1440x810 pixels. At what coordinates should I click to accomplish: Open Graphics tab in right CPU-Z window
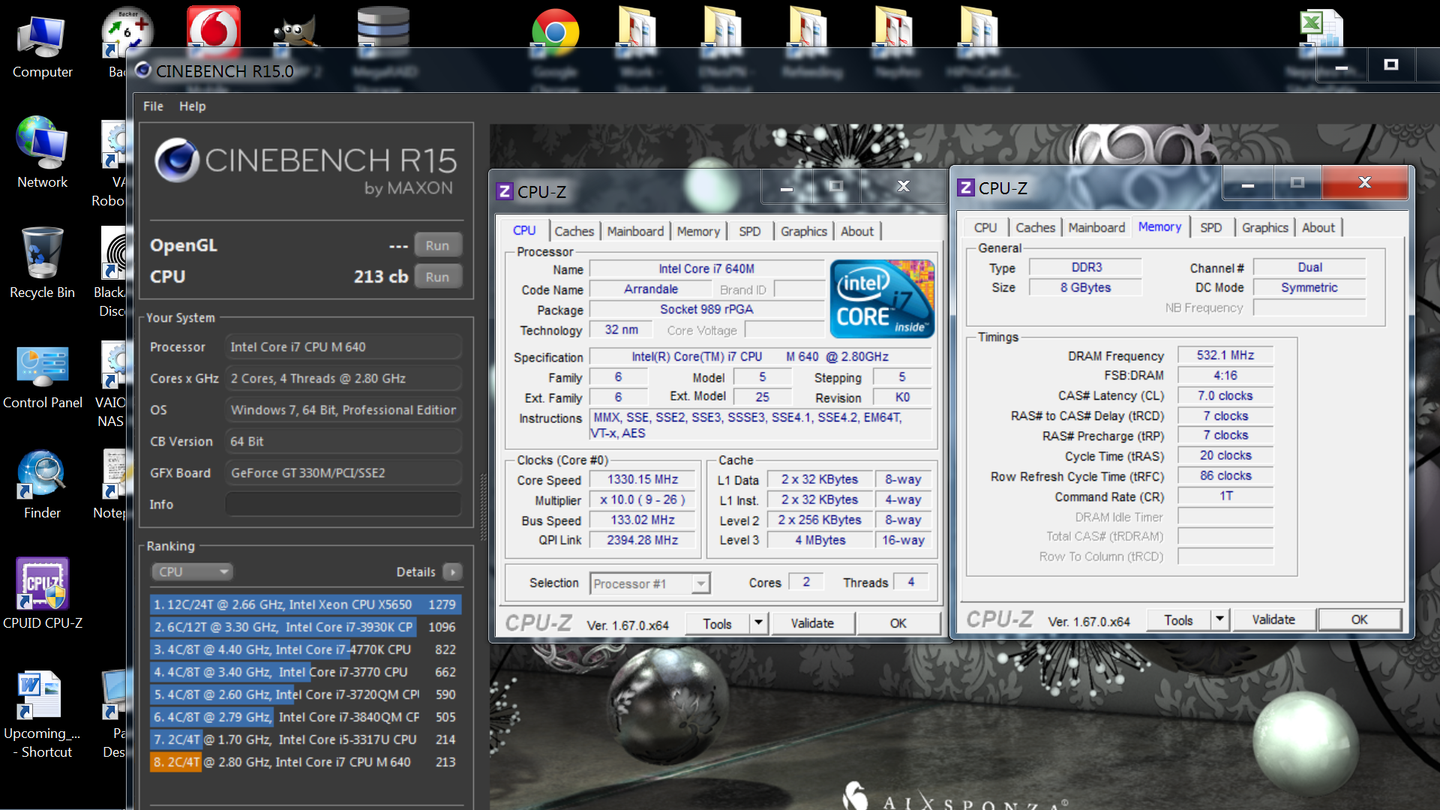click(x=1264, y=227)
